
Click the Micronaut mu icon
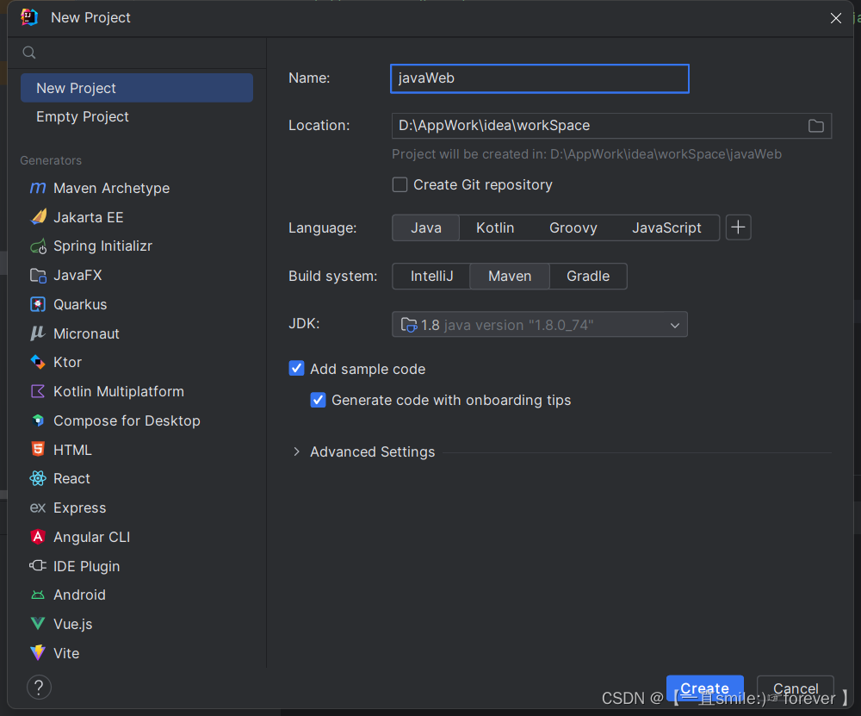pos(37,333)
